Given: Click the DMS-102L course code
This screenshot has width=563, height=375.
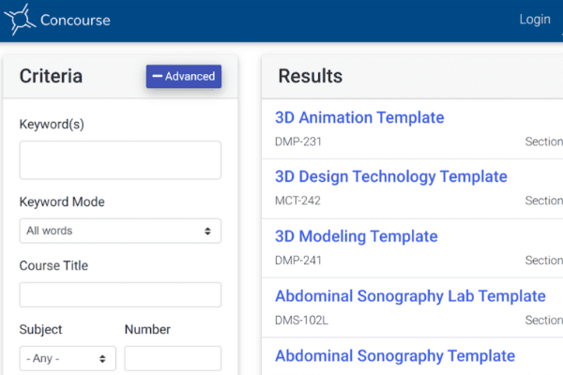Looking at the screenshot, I should (x=301, y=321).
